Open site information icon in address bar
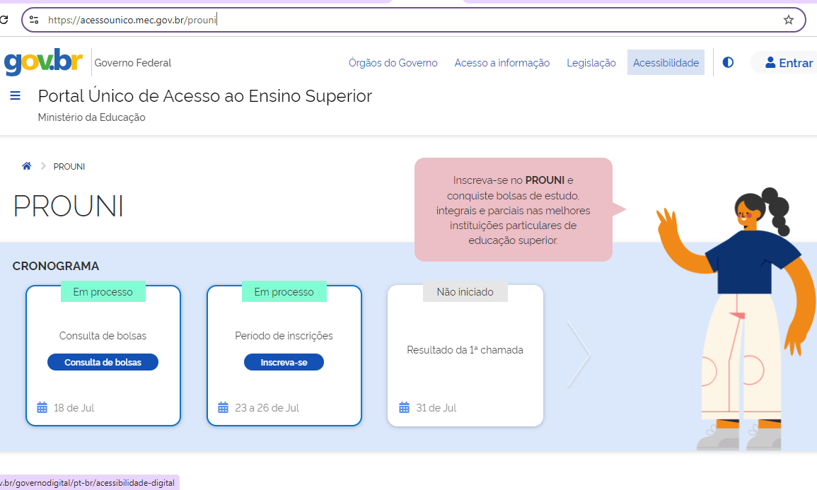The width and height of the screenshot is (817, 490). point(34,20)
